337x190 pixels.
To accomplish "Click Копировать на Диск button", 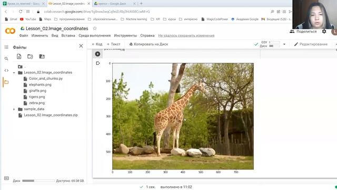I will [148, 44].
